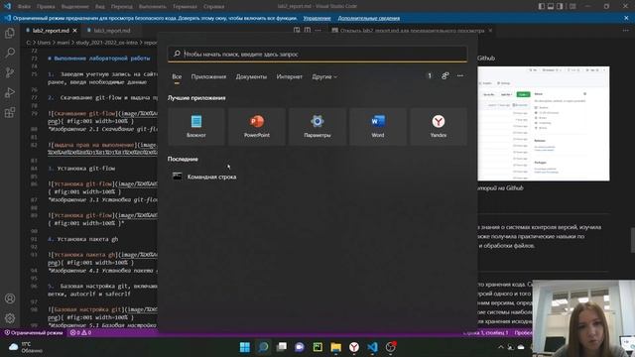Viewport: 635px width, 357px height.
Task: Open the Chat app on the taskbar
Action: [x=300, y=347]
